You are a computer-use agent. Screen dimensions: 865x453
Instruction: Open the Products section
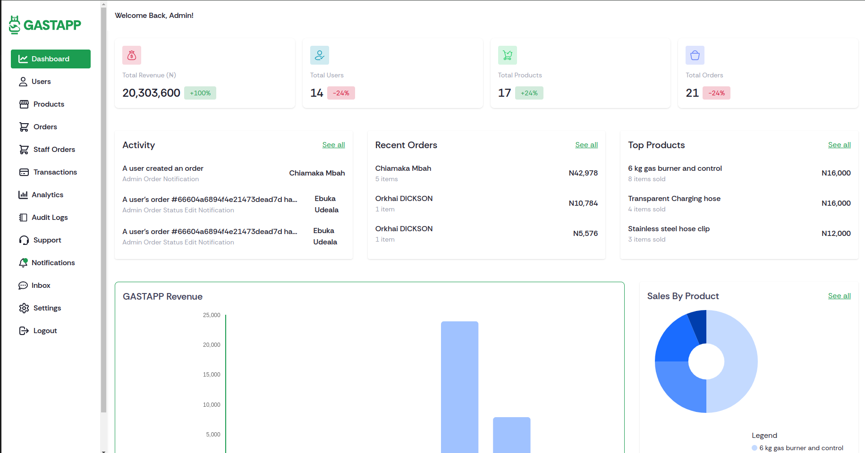point(51,104)
